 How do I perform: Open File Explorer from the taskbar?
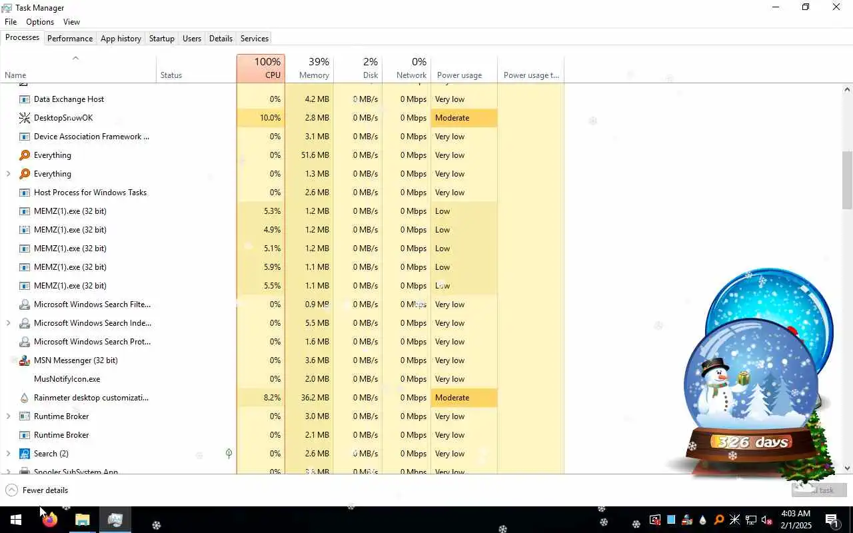[82, 520]
